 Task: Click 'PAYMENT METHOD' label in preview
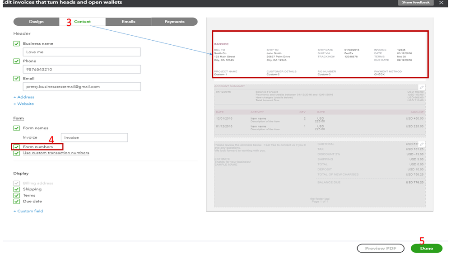tap(388, 71)
